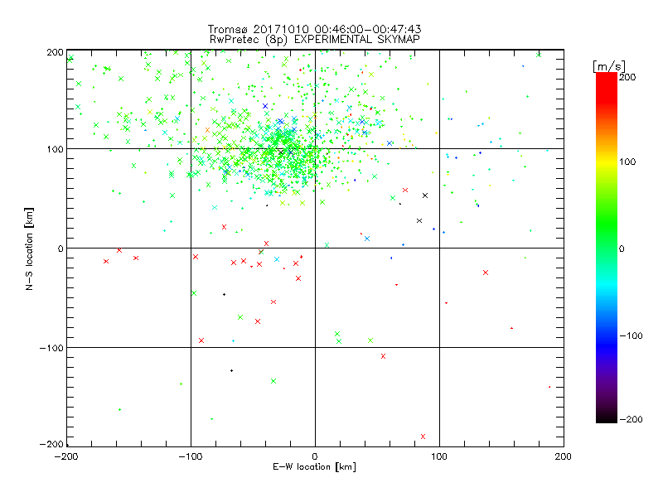
Task: Click the y-axis tick label '−100'
Action: (51, 348)
